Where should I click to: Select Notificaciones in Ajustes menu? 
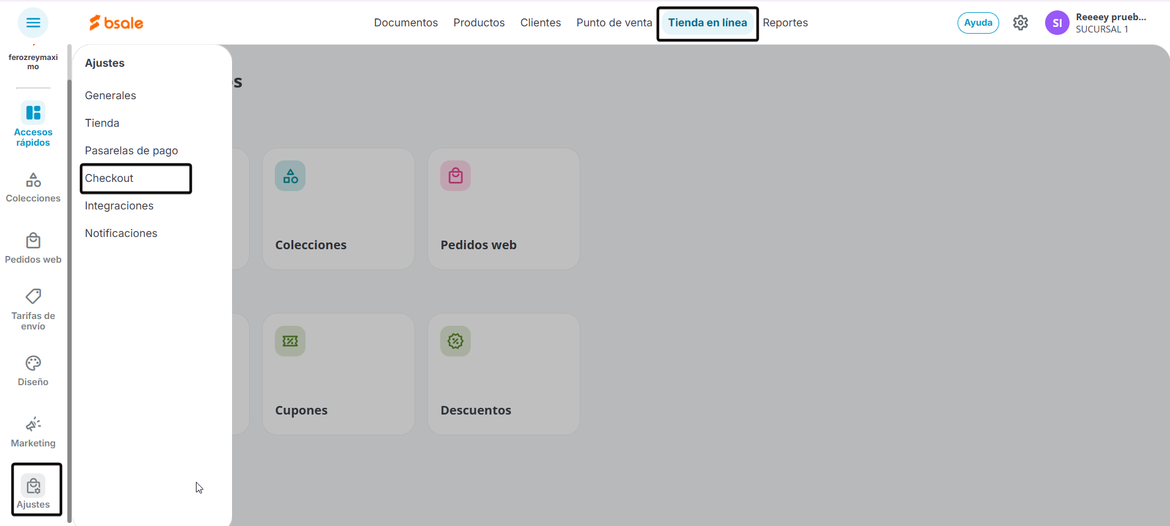click(x=121, y=233)
